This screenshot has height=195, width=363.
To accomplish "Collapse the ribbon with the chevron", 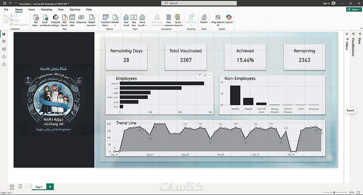I will pyautogui.click(x=362, y=29).
